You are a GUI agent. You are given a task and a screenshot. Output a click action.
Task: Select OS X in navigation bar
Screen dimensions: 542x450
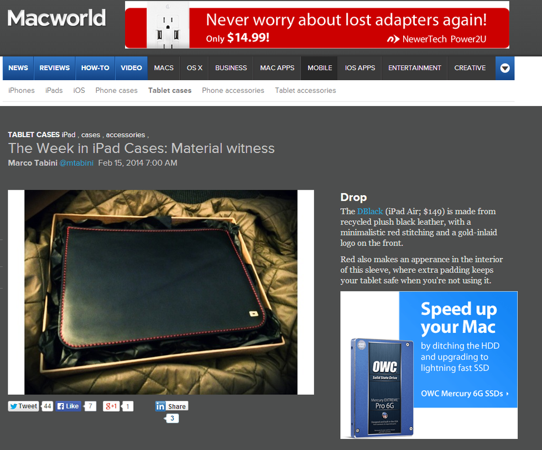[x=195, y=68]
